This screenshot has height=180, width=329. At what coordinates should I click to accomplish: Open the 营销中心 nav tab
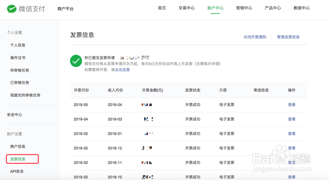point(244,8)
